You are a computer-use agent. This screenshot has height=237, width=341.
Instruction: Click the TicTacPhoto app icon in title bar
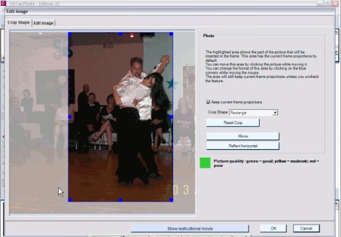coord(3,3)
